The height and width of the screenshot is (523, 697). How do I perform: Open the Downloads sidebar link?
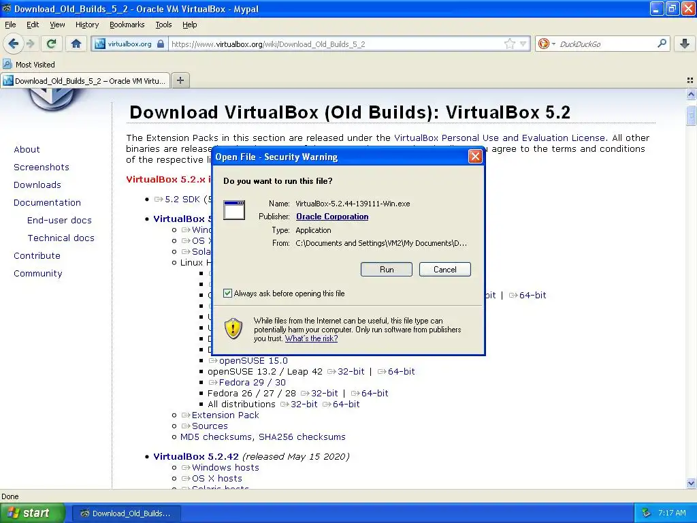(37, 185)
